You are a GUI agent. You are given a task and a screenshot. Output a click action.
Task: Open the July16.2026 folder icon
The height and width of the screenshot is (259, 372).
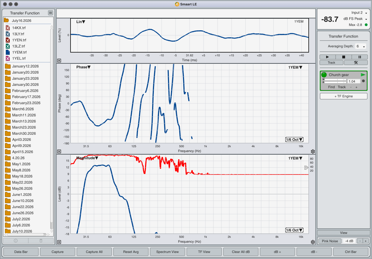6,20
